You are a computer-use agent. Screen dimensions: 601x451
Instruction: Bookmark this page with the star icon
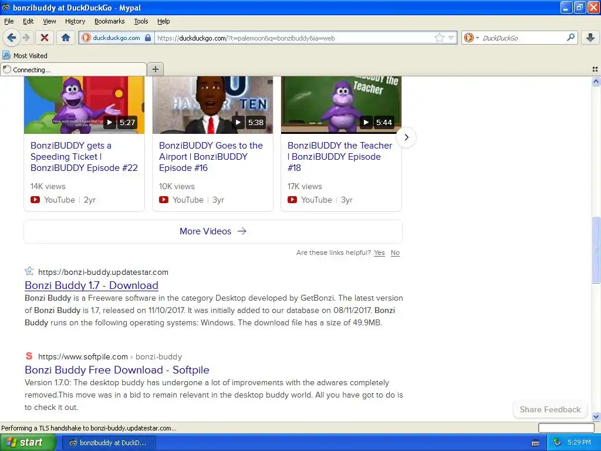(439, 38)
